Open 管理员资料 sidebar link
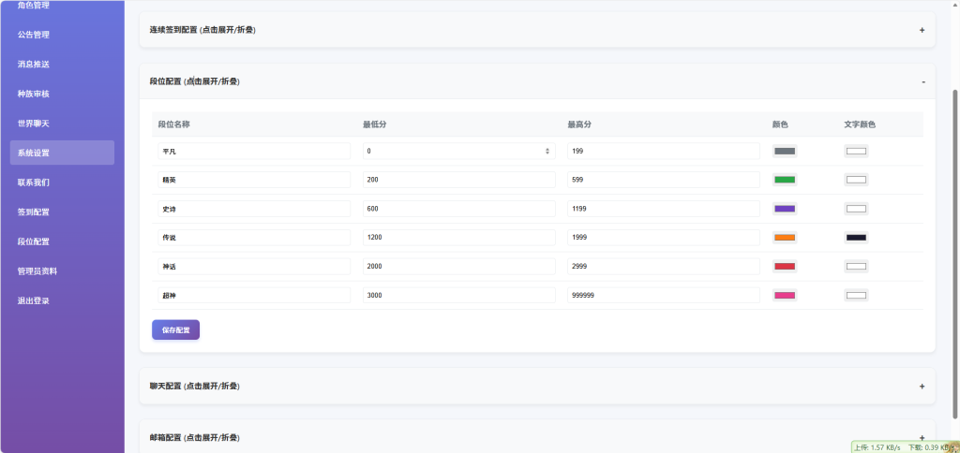 coord(37,270)
